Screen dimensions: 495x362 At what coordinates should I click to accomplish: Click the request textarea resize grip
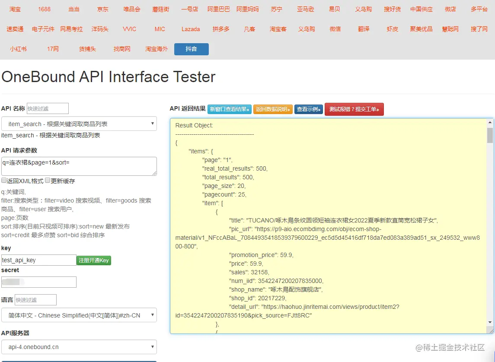[x=154, y=173]
